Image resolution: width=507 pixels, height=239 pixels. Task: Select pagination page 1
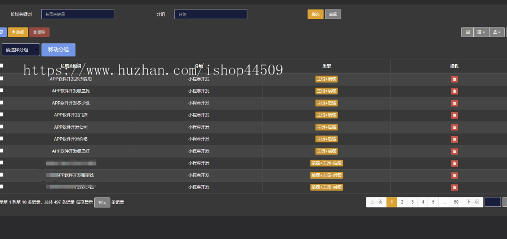[392, 202]
